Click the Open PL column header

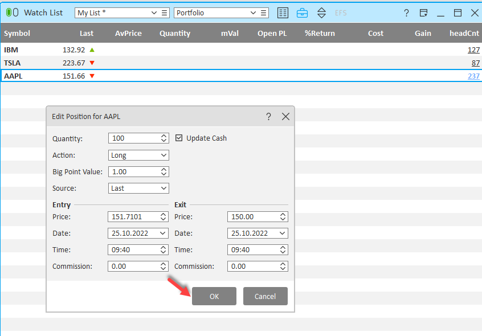coord(272,33)
